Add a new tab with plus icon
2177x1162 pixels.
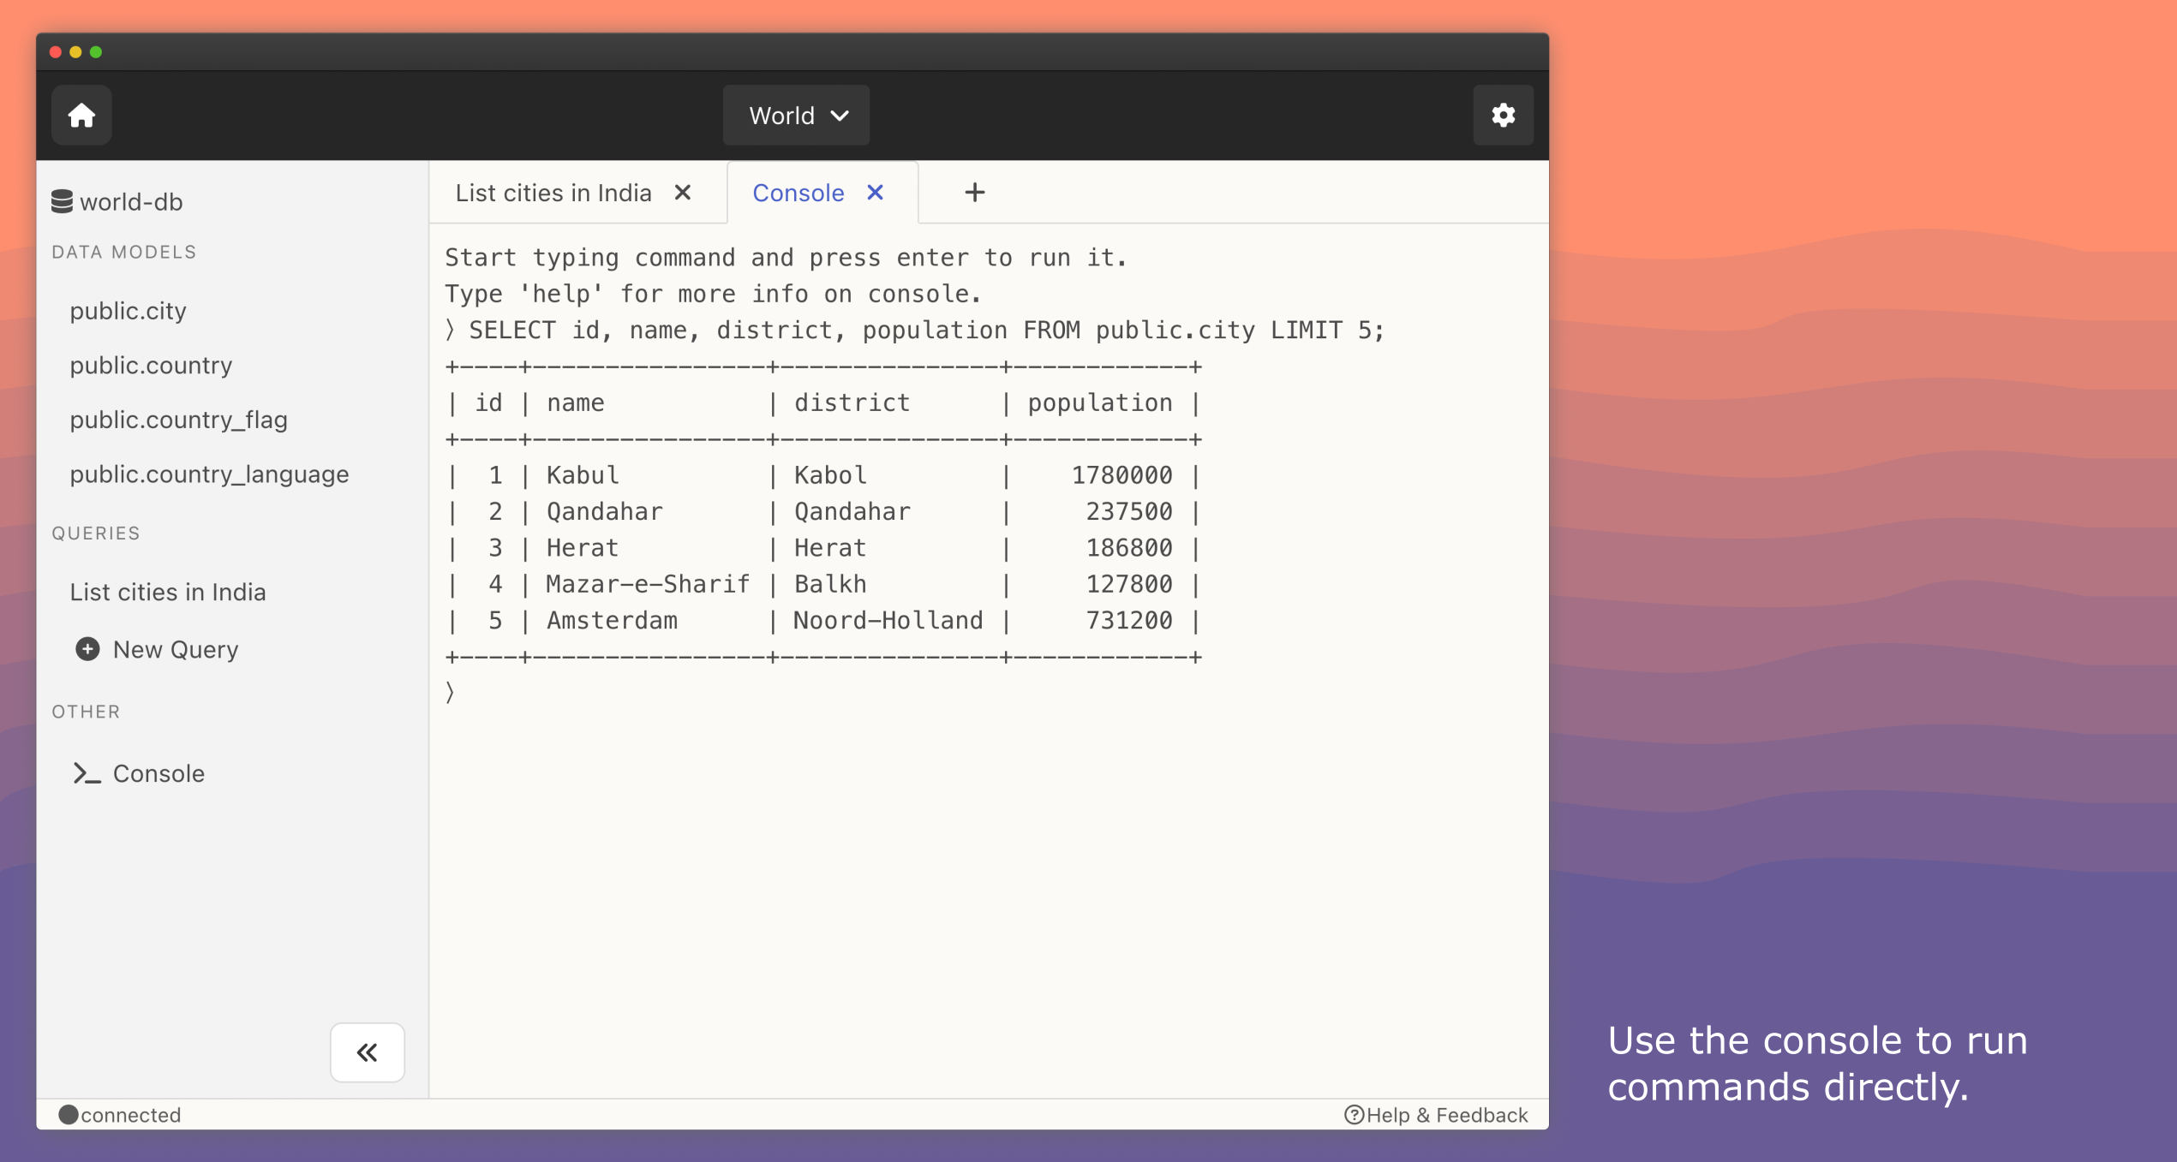click(x=974, y=193)
